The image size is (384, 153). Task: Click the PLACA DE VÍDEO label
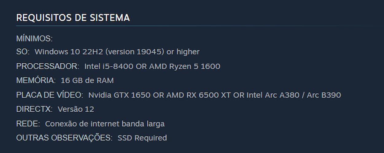click(49, 95)
